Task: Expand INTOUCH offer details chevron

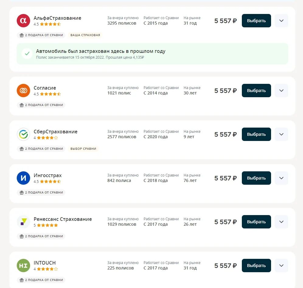Action: 281,266
